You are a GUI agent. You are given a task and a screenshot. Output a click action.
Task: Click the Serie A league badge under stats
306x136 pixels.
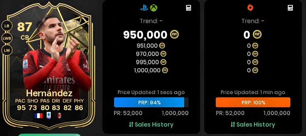click(x=49, y=115)
